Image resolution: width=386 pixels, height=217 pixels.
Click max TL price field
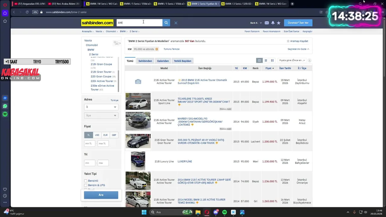103,143
